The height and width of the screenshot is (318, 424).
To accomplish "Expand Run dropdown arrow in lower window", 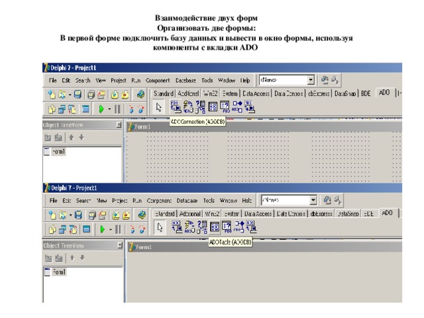I will pos(111,229).
